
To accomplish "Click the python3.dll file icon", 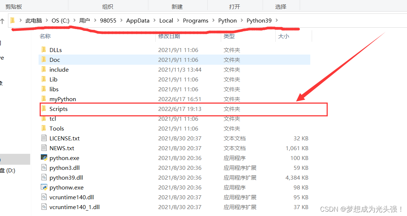I will 44,167.
